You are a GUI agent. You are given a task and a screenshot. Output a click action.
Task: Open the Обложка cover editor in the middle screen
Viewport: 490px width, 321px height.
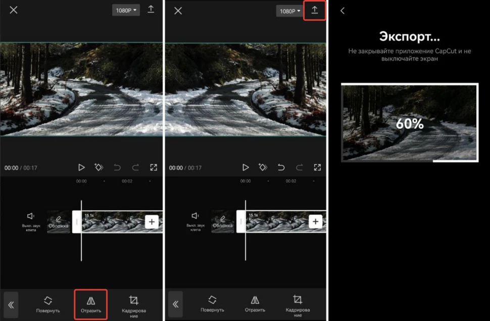point(223,222)
